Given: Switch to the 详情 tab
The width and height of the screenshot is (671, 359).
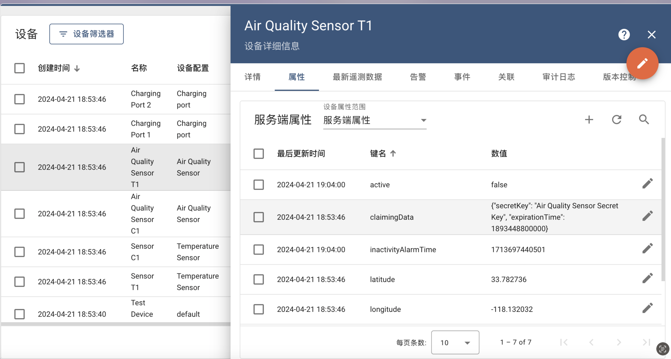Looking at the screenshot, I should pyautogui.click(x=252, y=77).
